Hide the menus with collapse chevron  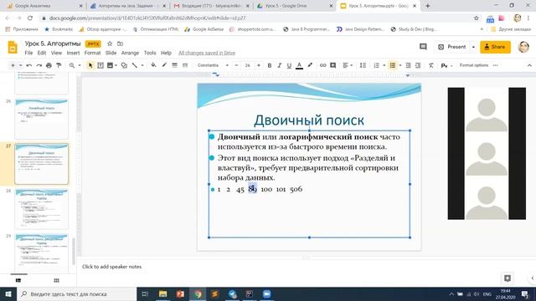[529, 65]
